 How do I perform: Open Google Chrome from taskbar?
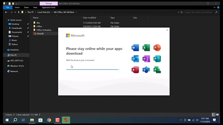49,120
